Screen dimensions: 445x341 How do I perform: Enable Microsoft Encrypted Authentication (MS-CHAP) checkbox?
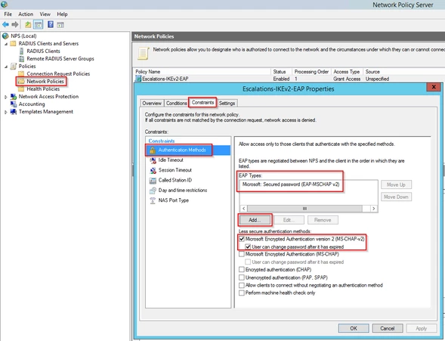click(242, 254)
